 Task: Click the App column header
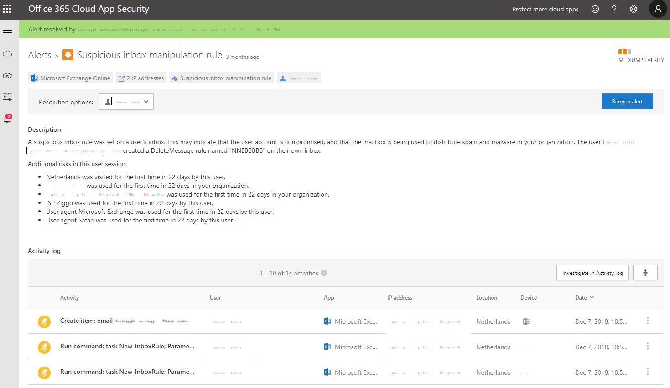point(329,298)
